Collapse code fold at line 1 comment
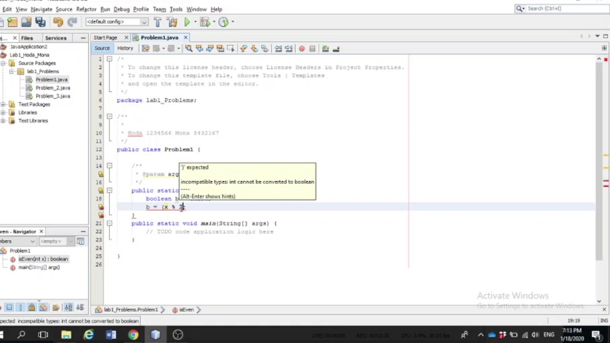Viewport: 610px width, 343px height. click(109, 59)
